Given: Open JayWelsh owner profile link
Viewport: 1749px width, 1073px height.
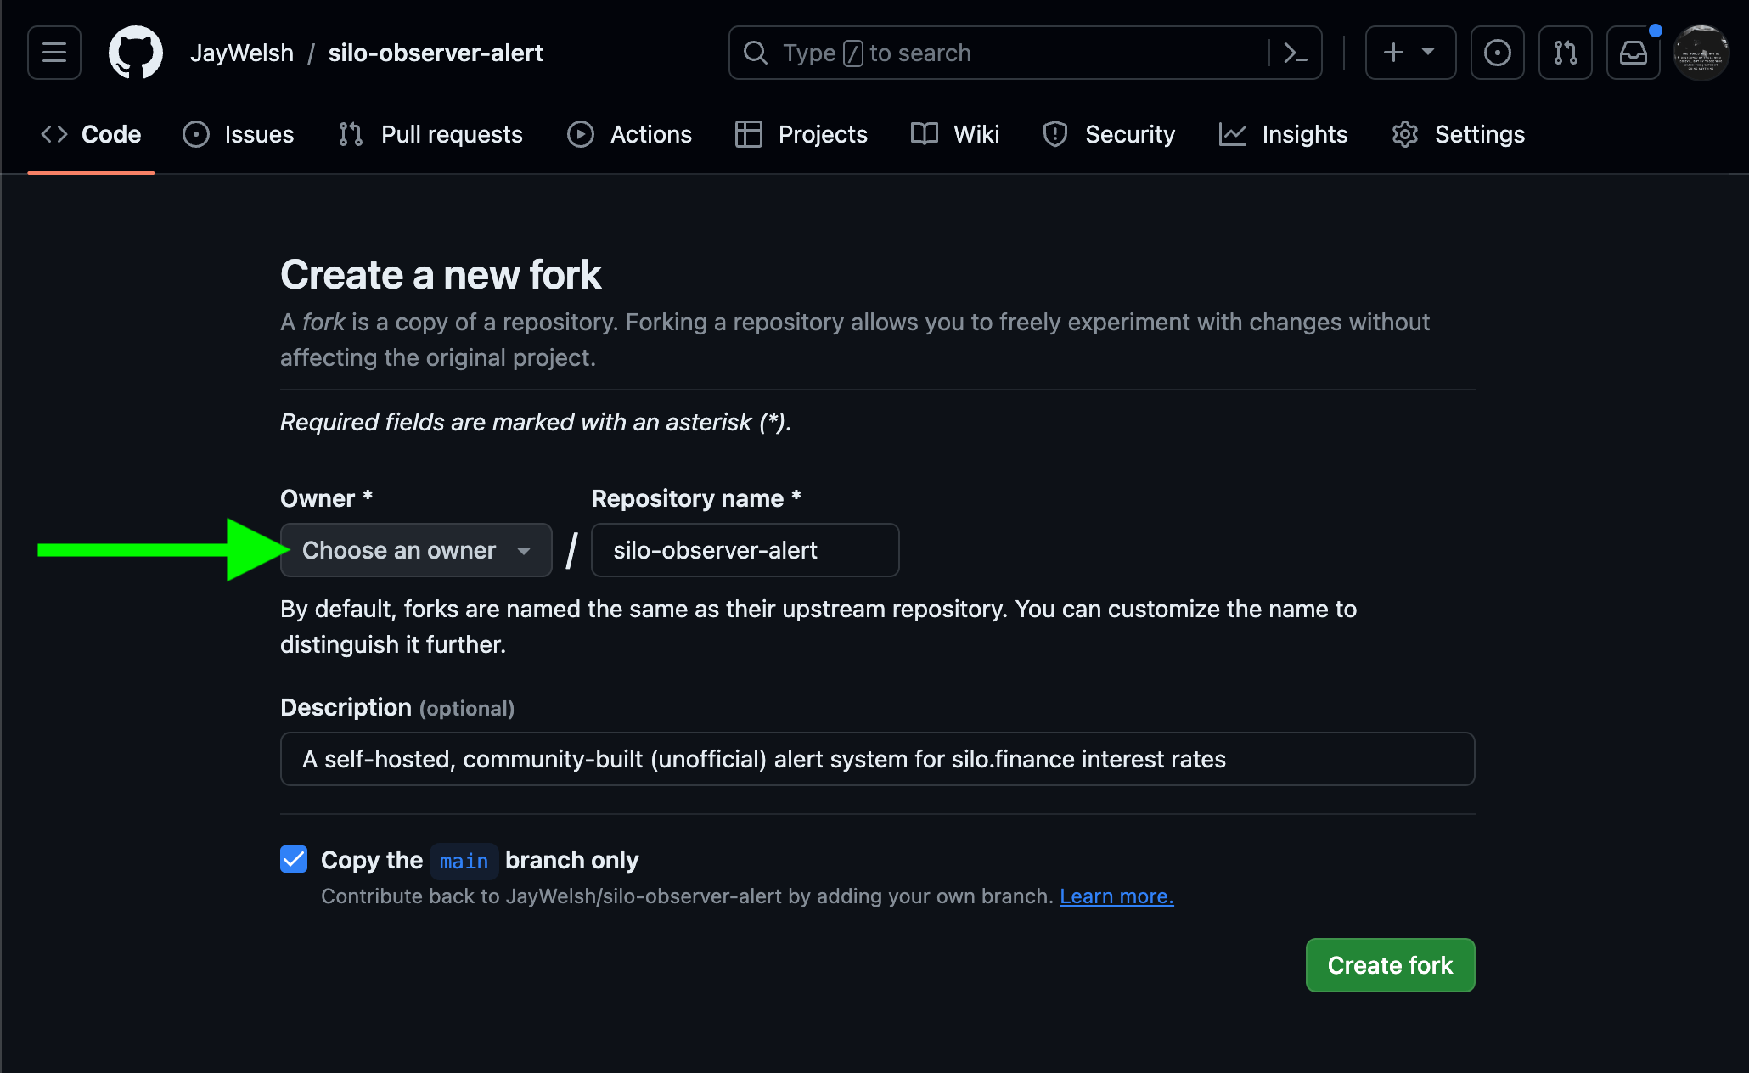Looking at the screenshot, I should (242, 53).
